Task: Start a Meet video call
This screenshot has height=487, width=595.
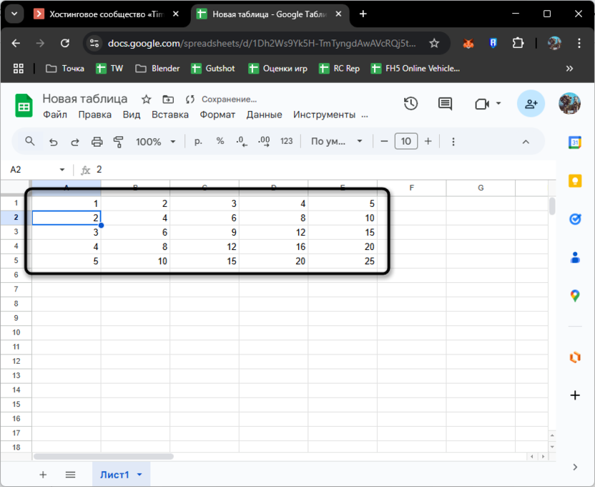Action: point(482,104)
